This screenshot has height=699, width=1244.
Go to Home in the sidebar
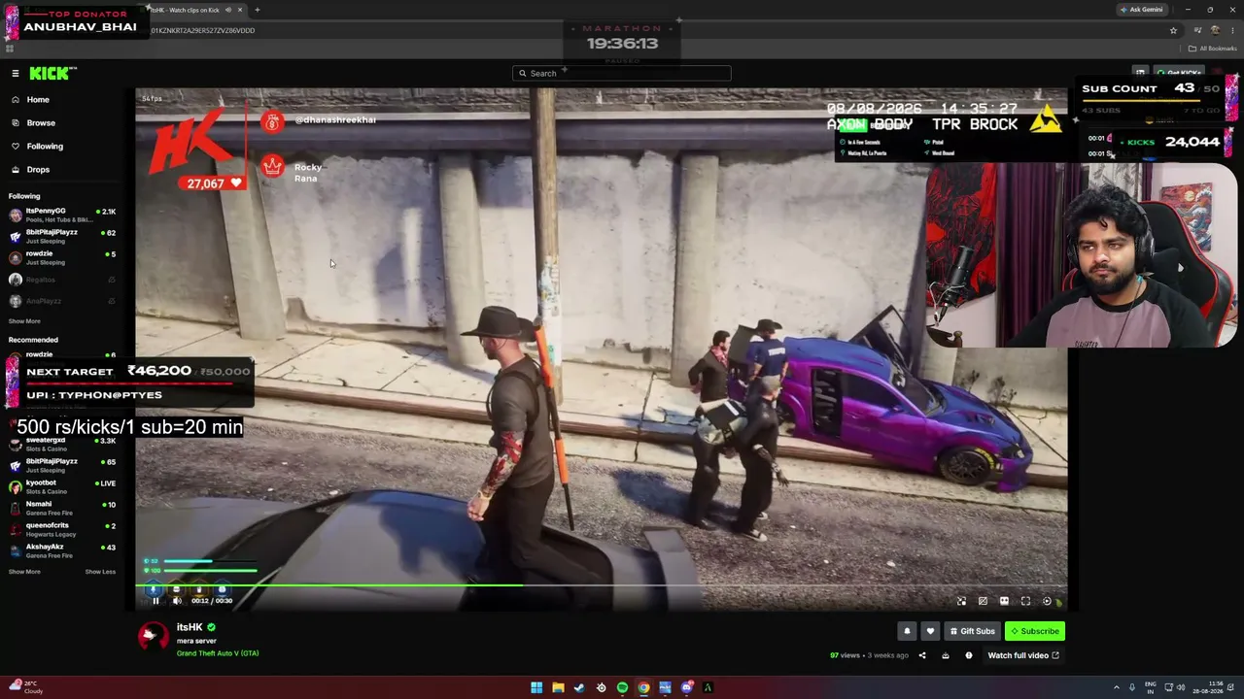(x=38, y=100)
